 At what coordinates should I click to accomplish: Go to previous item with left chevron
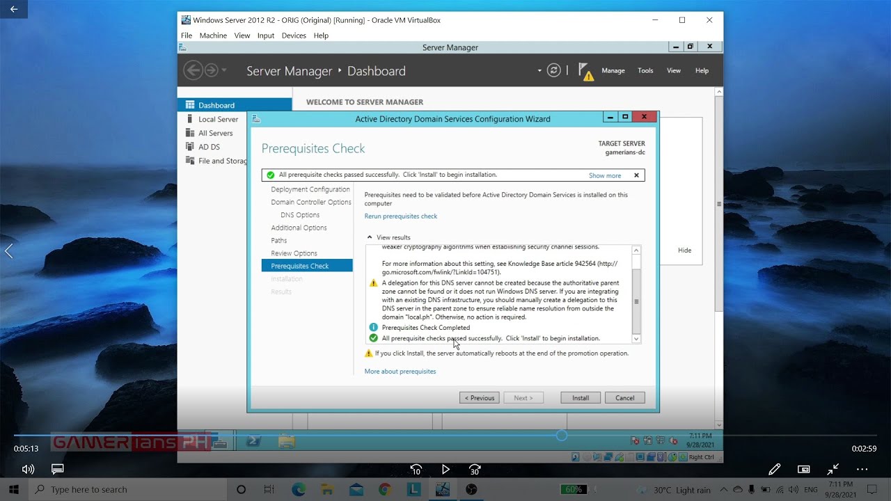(x=9, y=251)
